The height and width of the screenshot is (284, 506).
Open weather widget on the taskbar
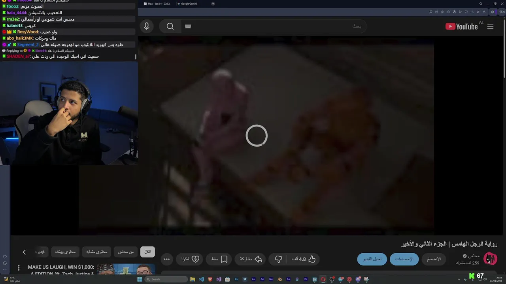[12, 279]
